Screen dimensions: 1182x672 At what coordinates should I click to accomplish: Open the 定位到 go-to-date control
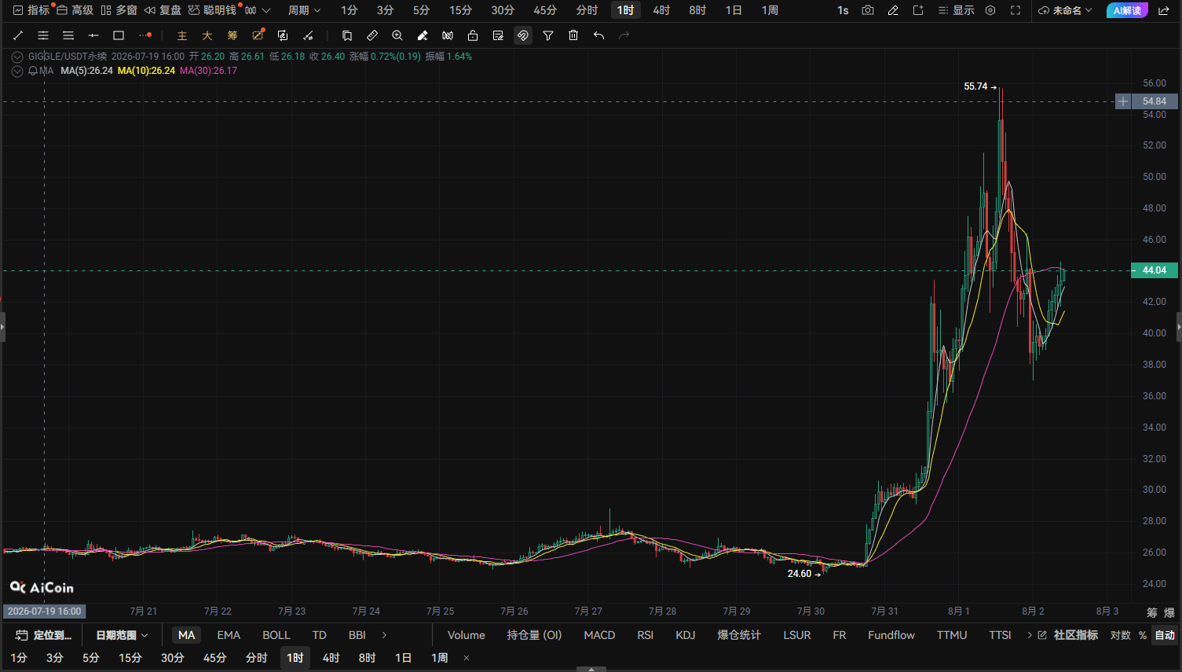[x=44, y=635]
